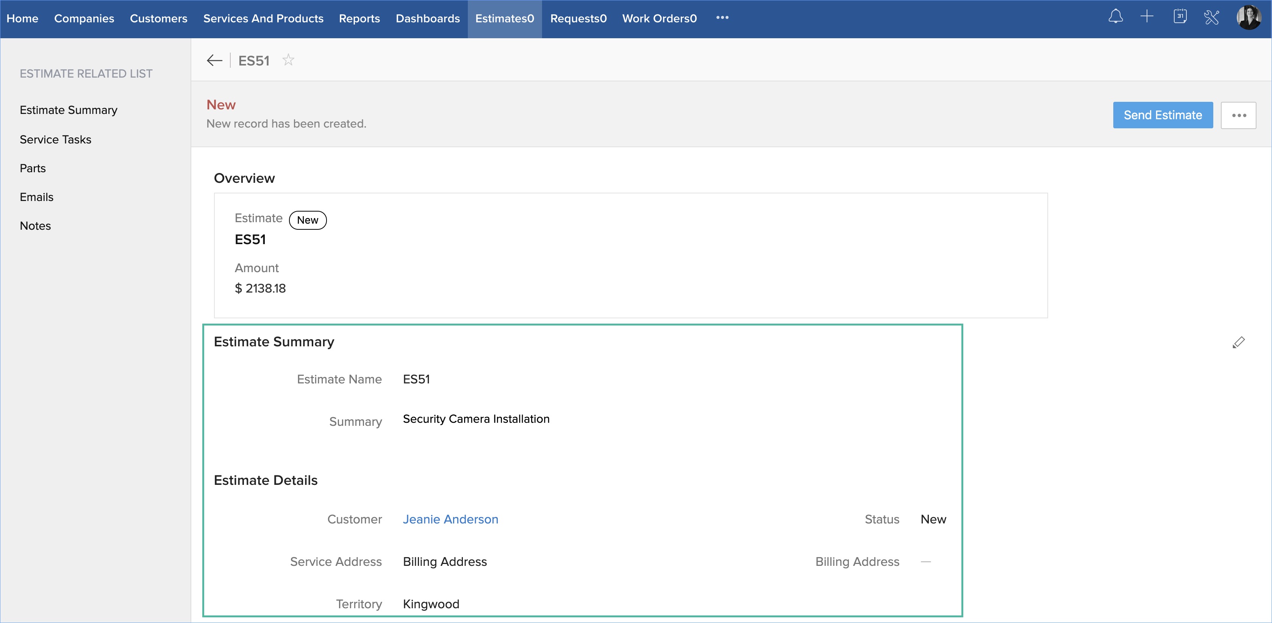This screenshot has height=623, width=1272.
Task: Go to the Dashboards tab
Action: pos(428,19)
